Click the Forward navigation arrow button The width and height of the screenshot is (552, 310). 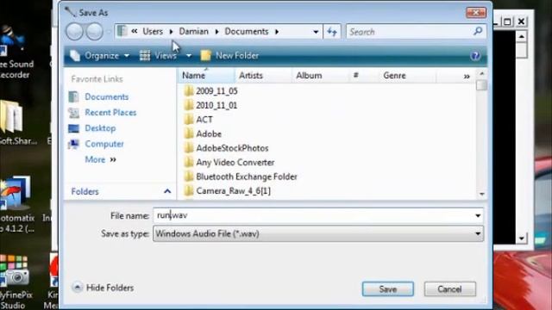point(94,32)
